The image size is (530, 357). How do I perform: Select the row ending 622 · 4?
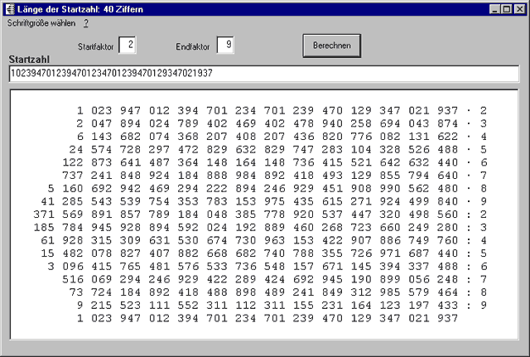tap(282, 137)
